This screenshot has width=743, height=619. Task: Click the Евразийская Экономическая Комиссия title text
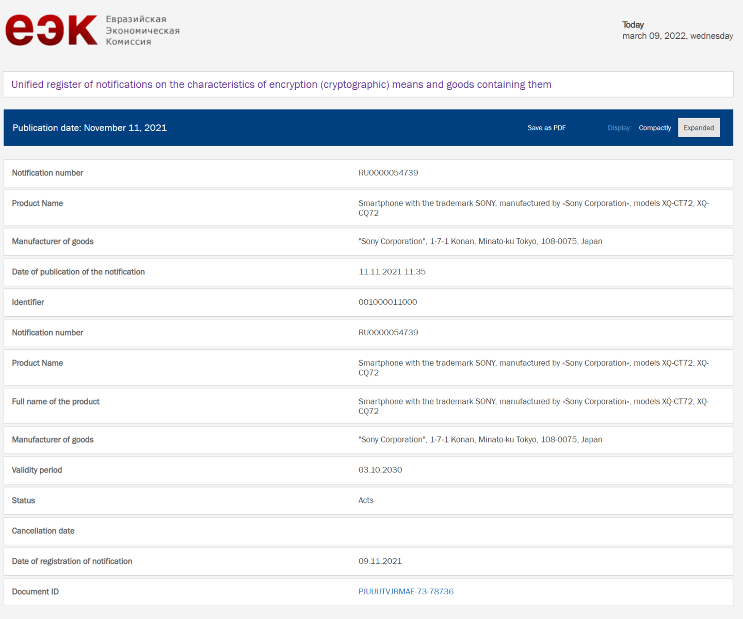[x=143, y=30]
